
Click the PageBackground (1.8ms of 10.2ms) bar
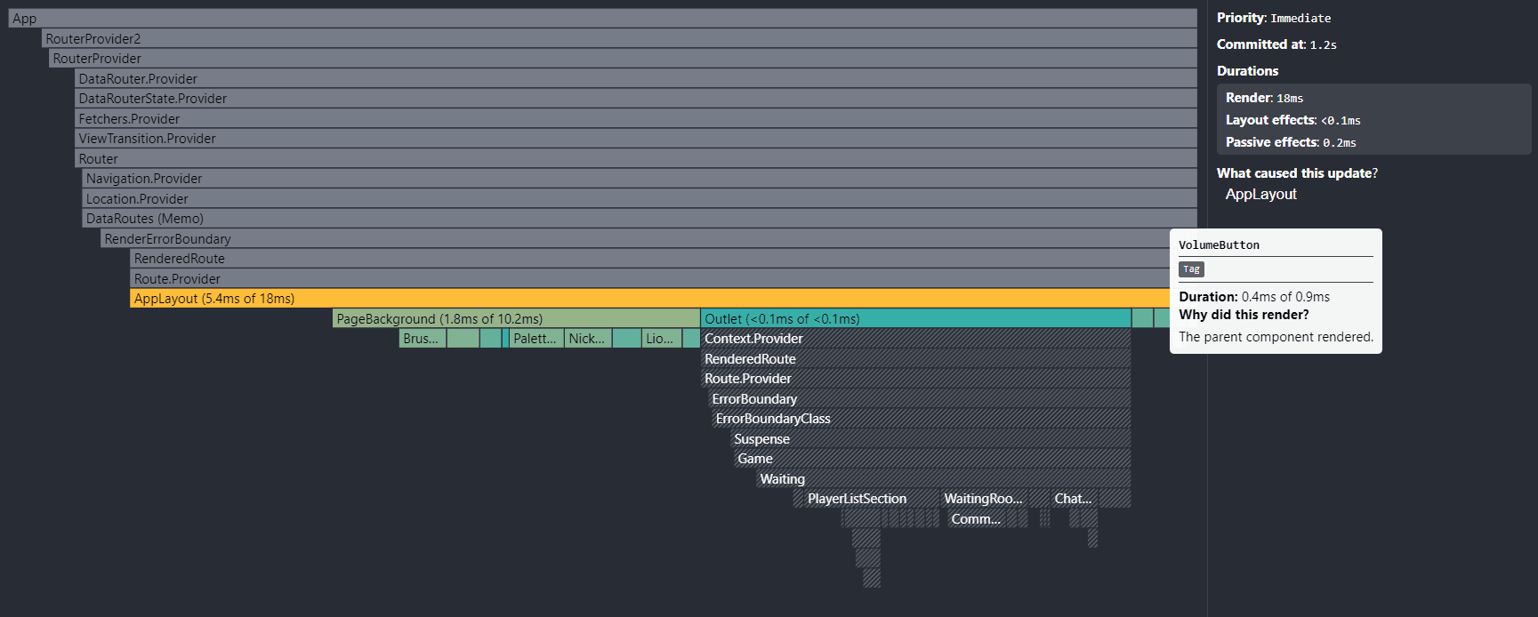pos(516,318)
